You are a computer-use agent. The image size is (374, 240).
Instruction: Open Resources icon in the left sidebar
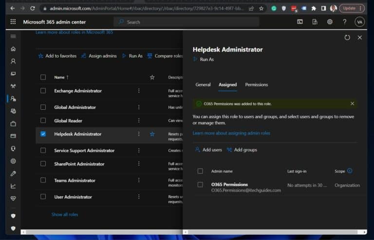click(13, 111)
